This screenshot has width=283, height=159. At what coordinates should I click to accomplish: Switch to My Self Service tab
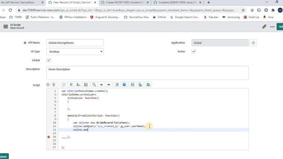point(18,3)
